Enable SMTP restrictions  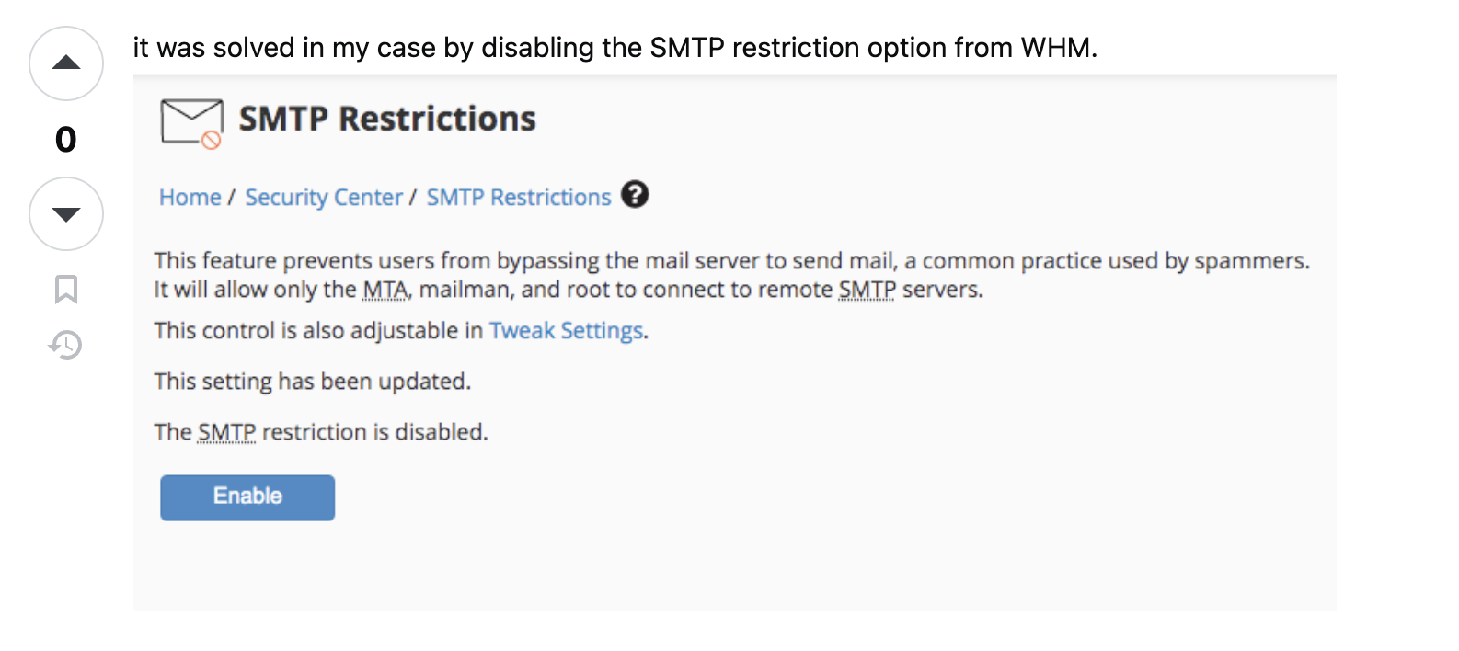click(247, 497)
